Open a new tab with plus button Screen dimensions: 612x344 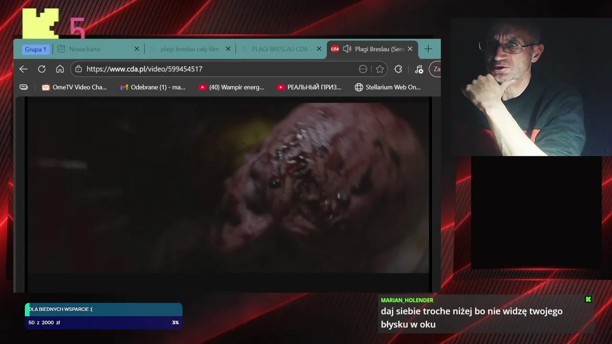pyautogui.click(x=428, y=49)
